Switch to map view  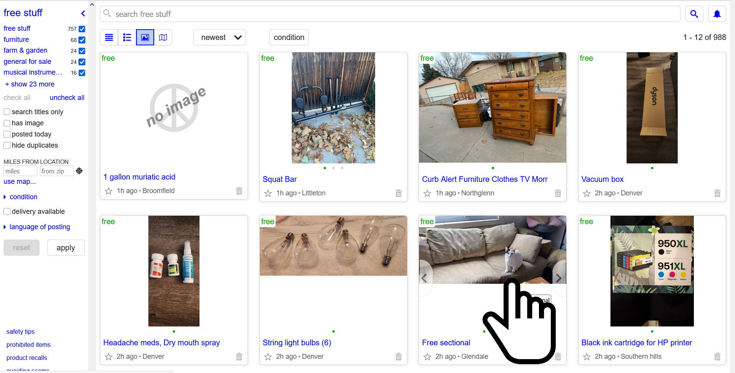[x=163, y=37]
